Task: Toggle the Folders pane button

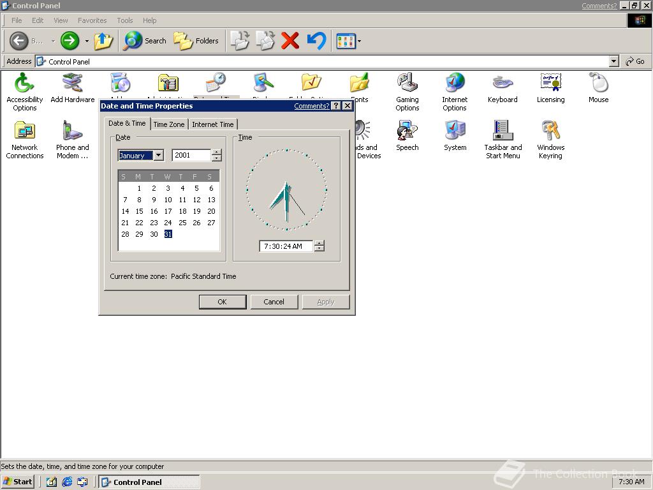Action: (196, 41)
